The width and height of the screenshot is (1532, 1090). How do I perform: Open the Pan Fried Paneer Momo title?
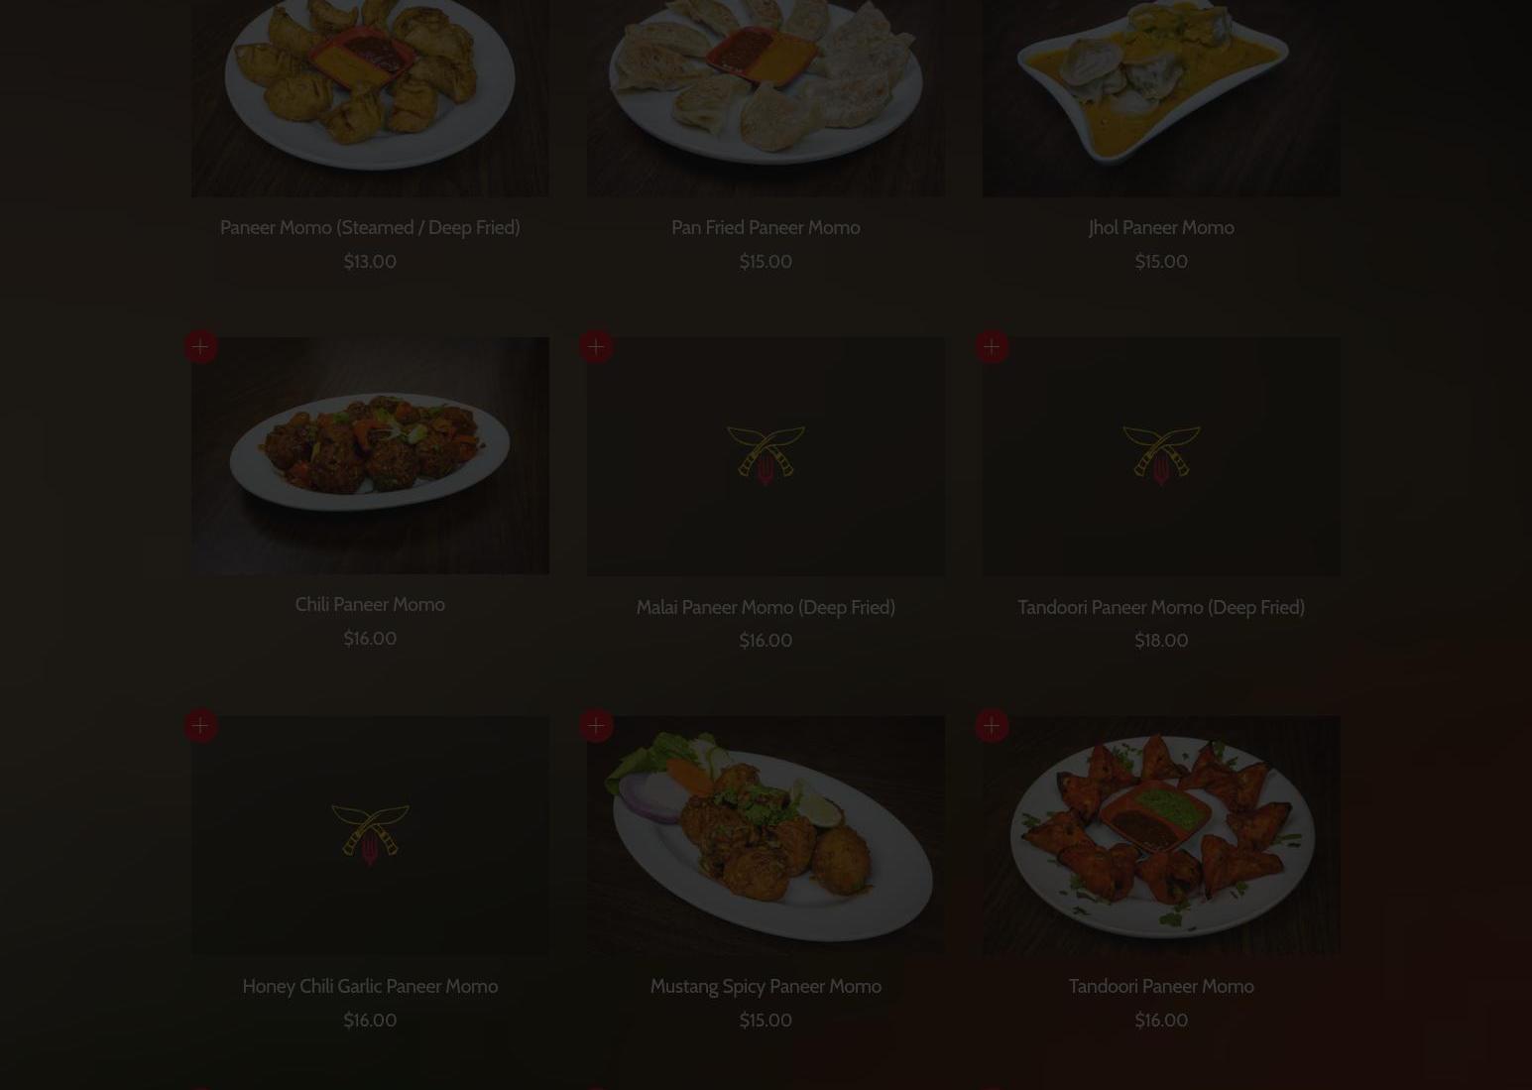click(x=766, y=227)
